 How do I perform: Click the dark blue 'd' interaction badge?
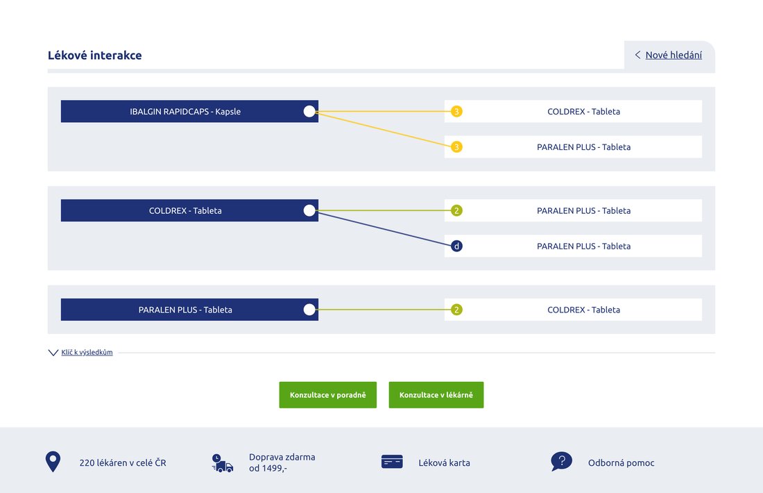point(456,246)
